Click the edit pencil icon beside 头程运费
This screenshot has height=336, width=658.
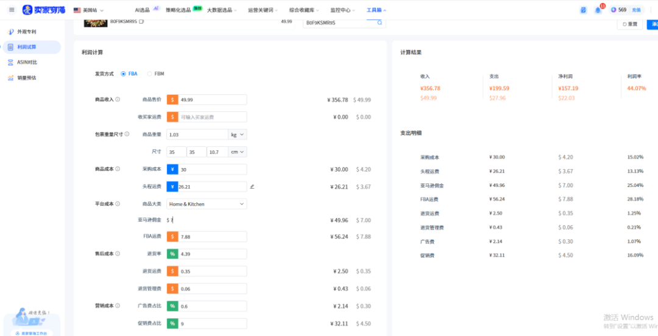tap(252, 187)
